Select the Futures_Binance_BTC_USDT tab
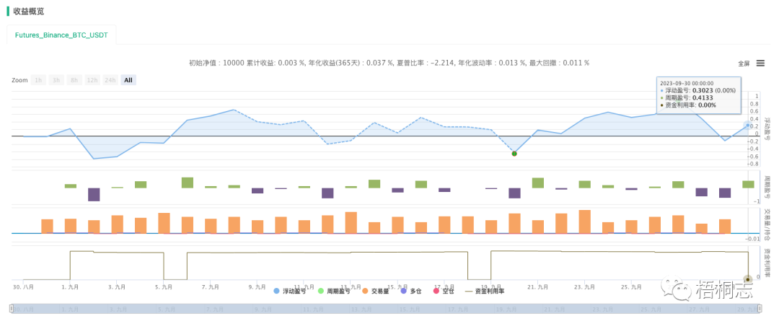 click(x=61, y=35)
